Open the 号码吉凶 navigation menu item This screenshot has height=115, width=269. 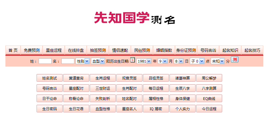click(208, 50)
